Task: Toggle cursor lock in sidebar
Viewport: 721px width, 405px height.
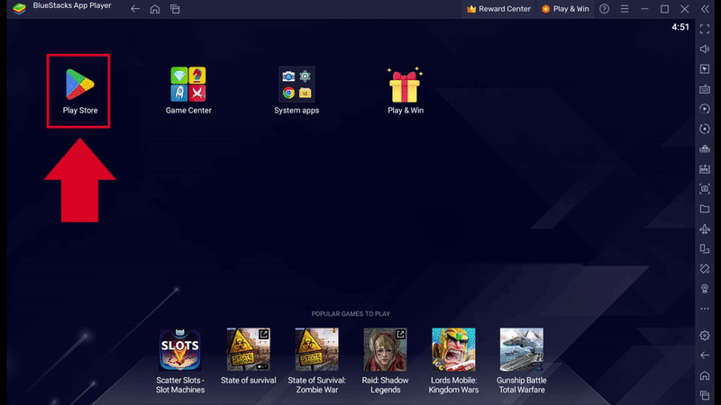Action: 705,69
